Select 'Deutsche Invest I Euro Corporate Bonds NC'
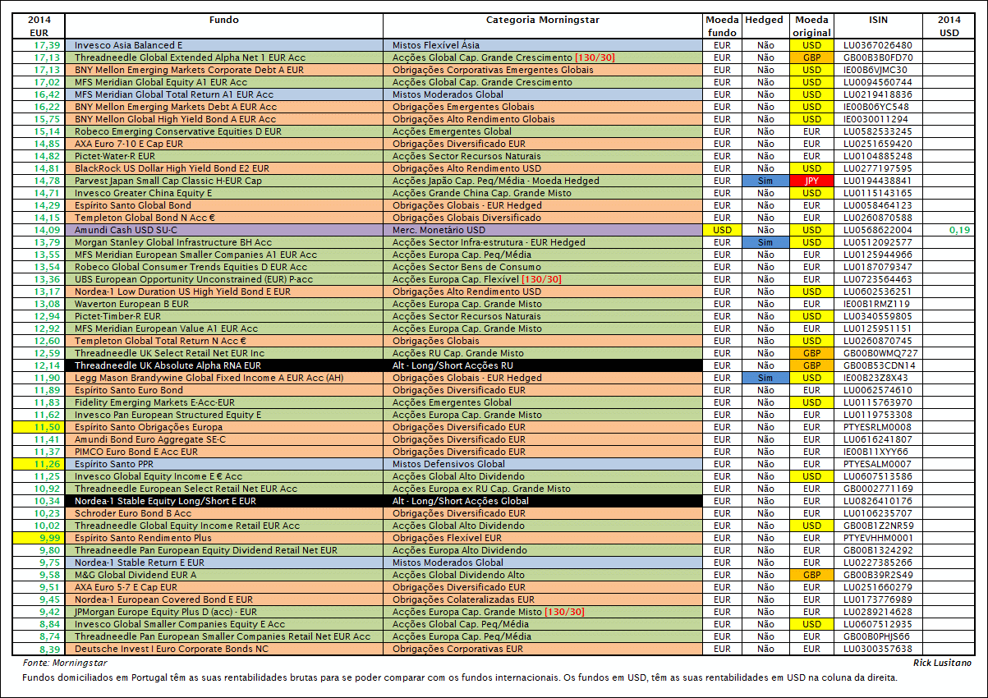The height and width of the screenshot is (698, 988). (x=224, y=649)
